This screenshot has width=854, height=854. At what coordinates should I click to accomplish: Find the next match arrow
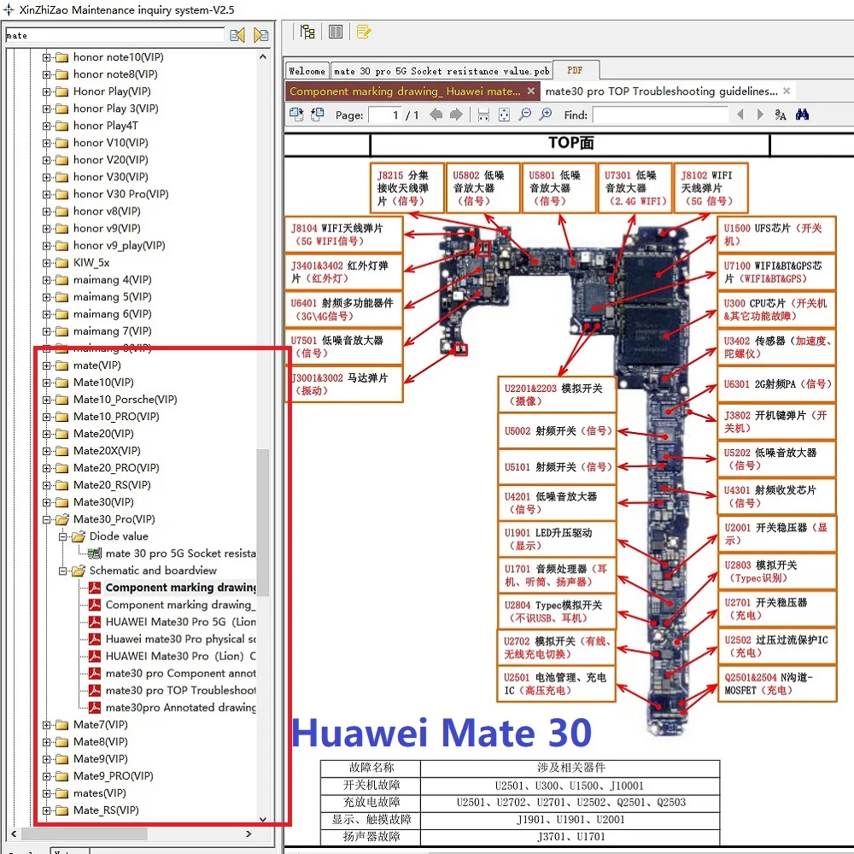click(x=760, y=114)
